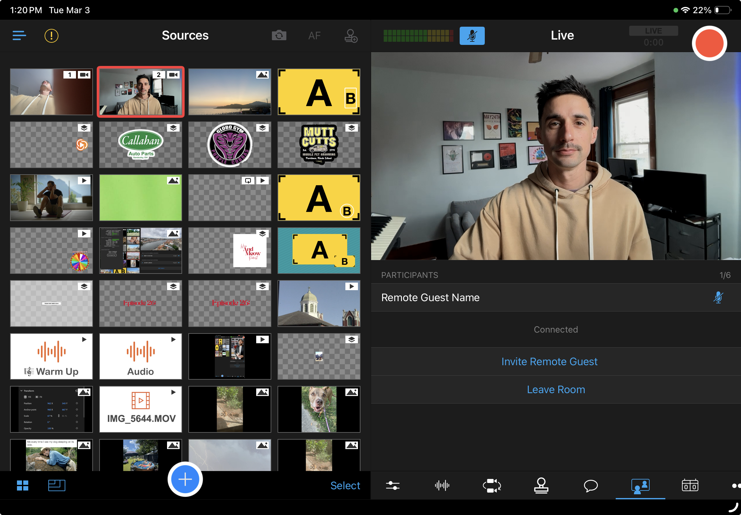Image resolution: width=741 pixels, height=515 pixels.
Task: Open the audio waveform panel
Action: click(442, 485)
